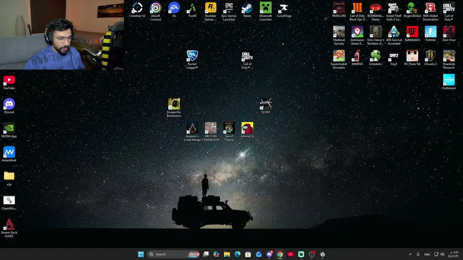Viewport: 463px width, 260px height.
Task: Select the DayZ desktop icon
Action: 394,58
